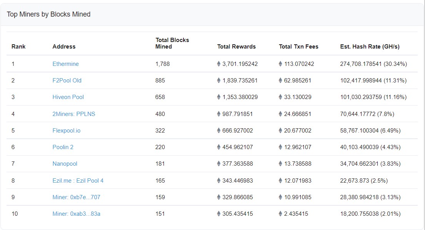The image size is (425, 230).
Task: Open the 2Miners: PPLNS pool link
Action: tap(75, 114)
